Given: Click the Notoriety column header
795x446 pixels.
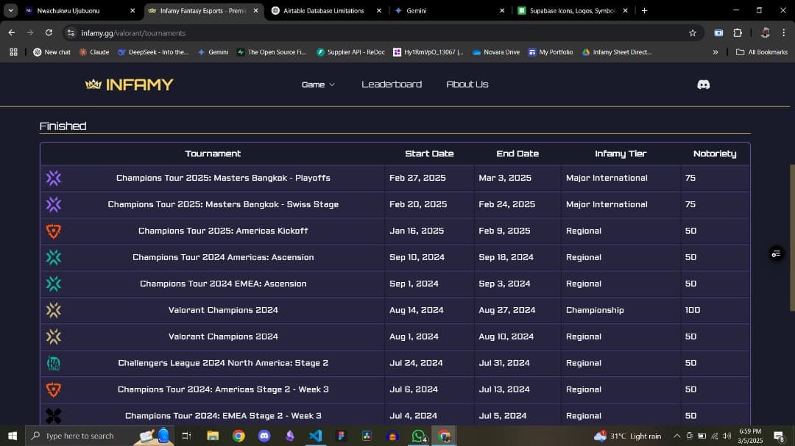Looking at the screenshot, I should 715,154.
